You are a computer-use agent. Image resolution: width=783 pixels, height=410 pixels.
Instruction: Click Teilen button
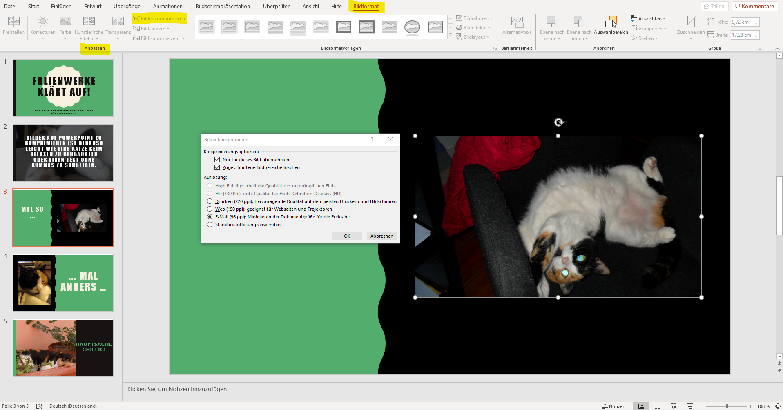[x=714, y=6]
